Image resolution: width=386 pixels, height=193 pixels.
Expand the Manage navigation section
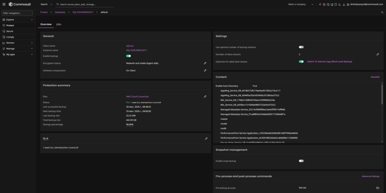tap(32, 49)
